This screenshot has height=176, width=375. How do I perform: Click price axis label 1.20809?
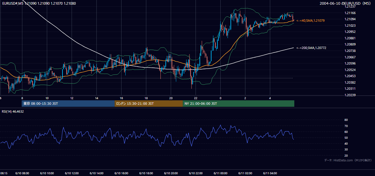[350, 45]
